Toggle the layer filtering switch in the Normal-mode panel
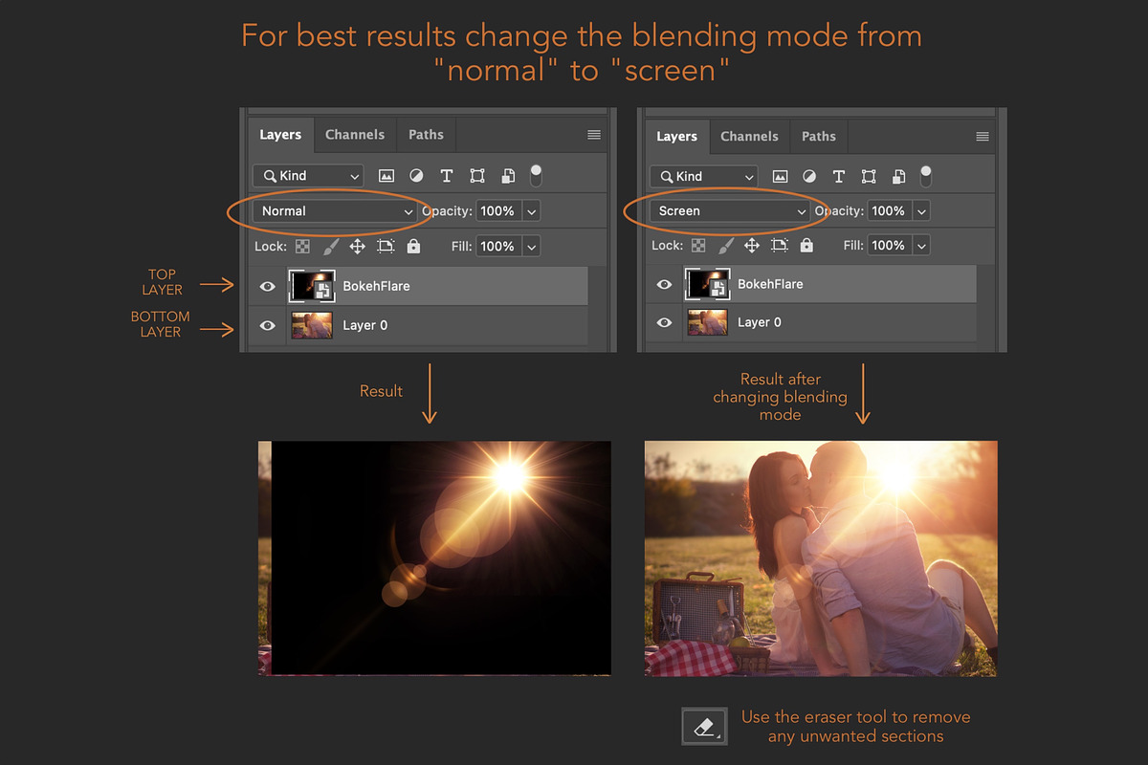Screen dimensions: 1148x765 (x=536, y=174)
